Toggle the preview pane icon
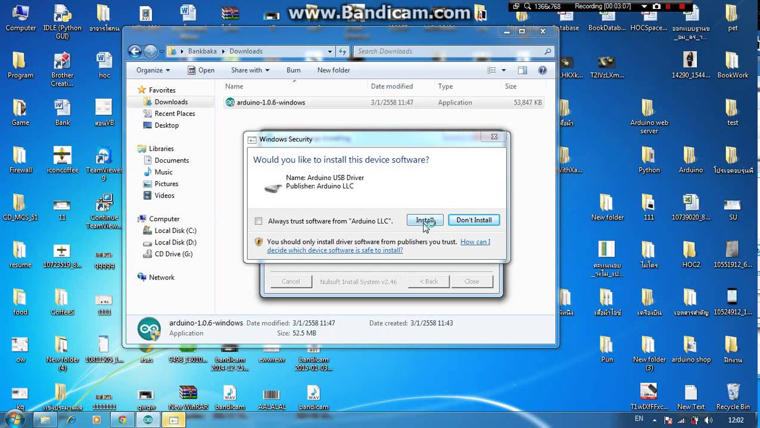 pos(522,70)
